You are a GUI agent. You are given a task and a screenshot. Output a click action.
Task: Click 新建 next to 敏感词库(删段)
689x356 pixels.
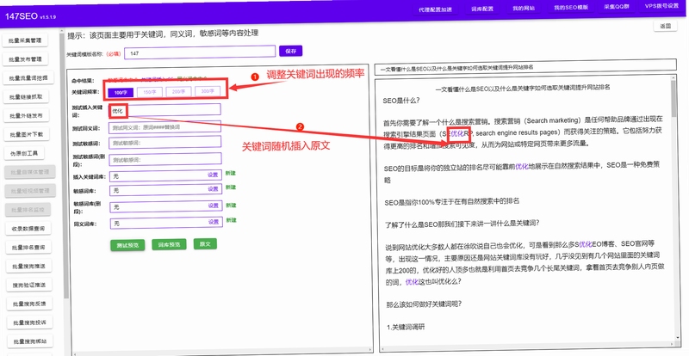231,205
